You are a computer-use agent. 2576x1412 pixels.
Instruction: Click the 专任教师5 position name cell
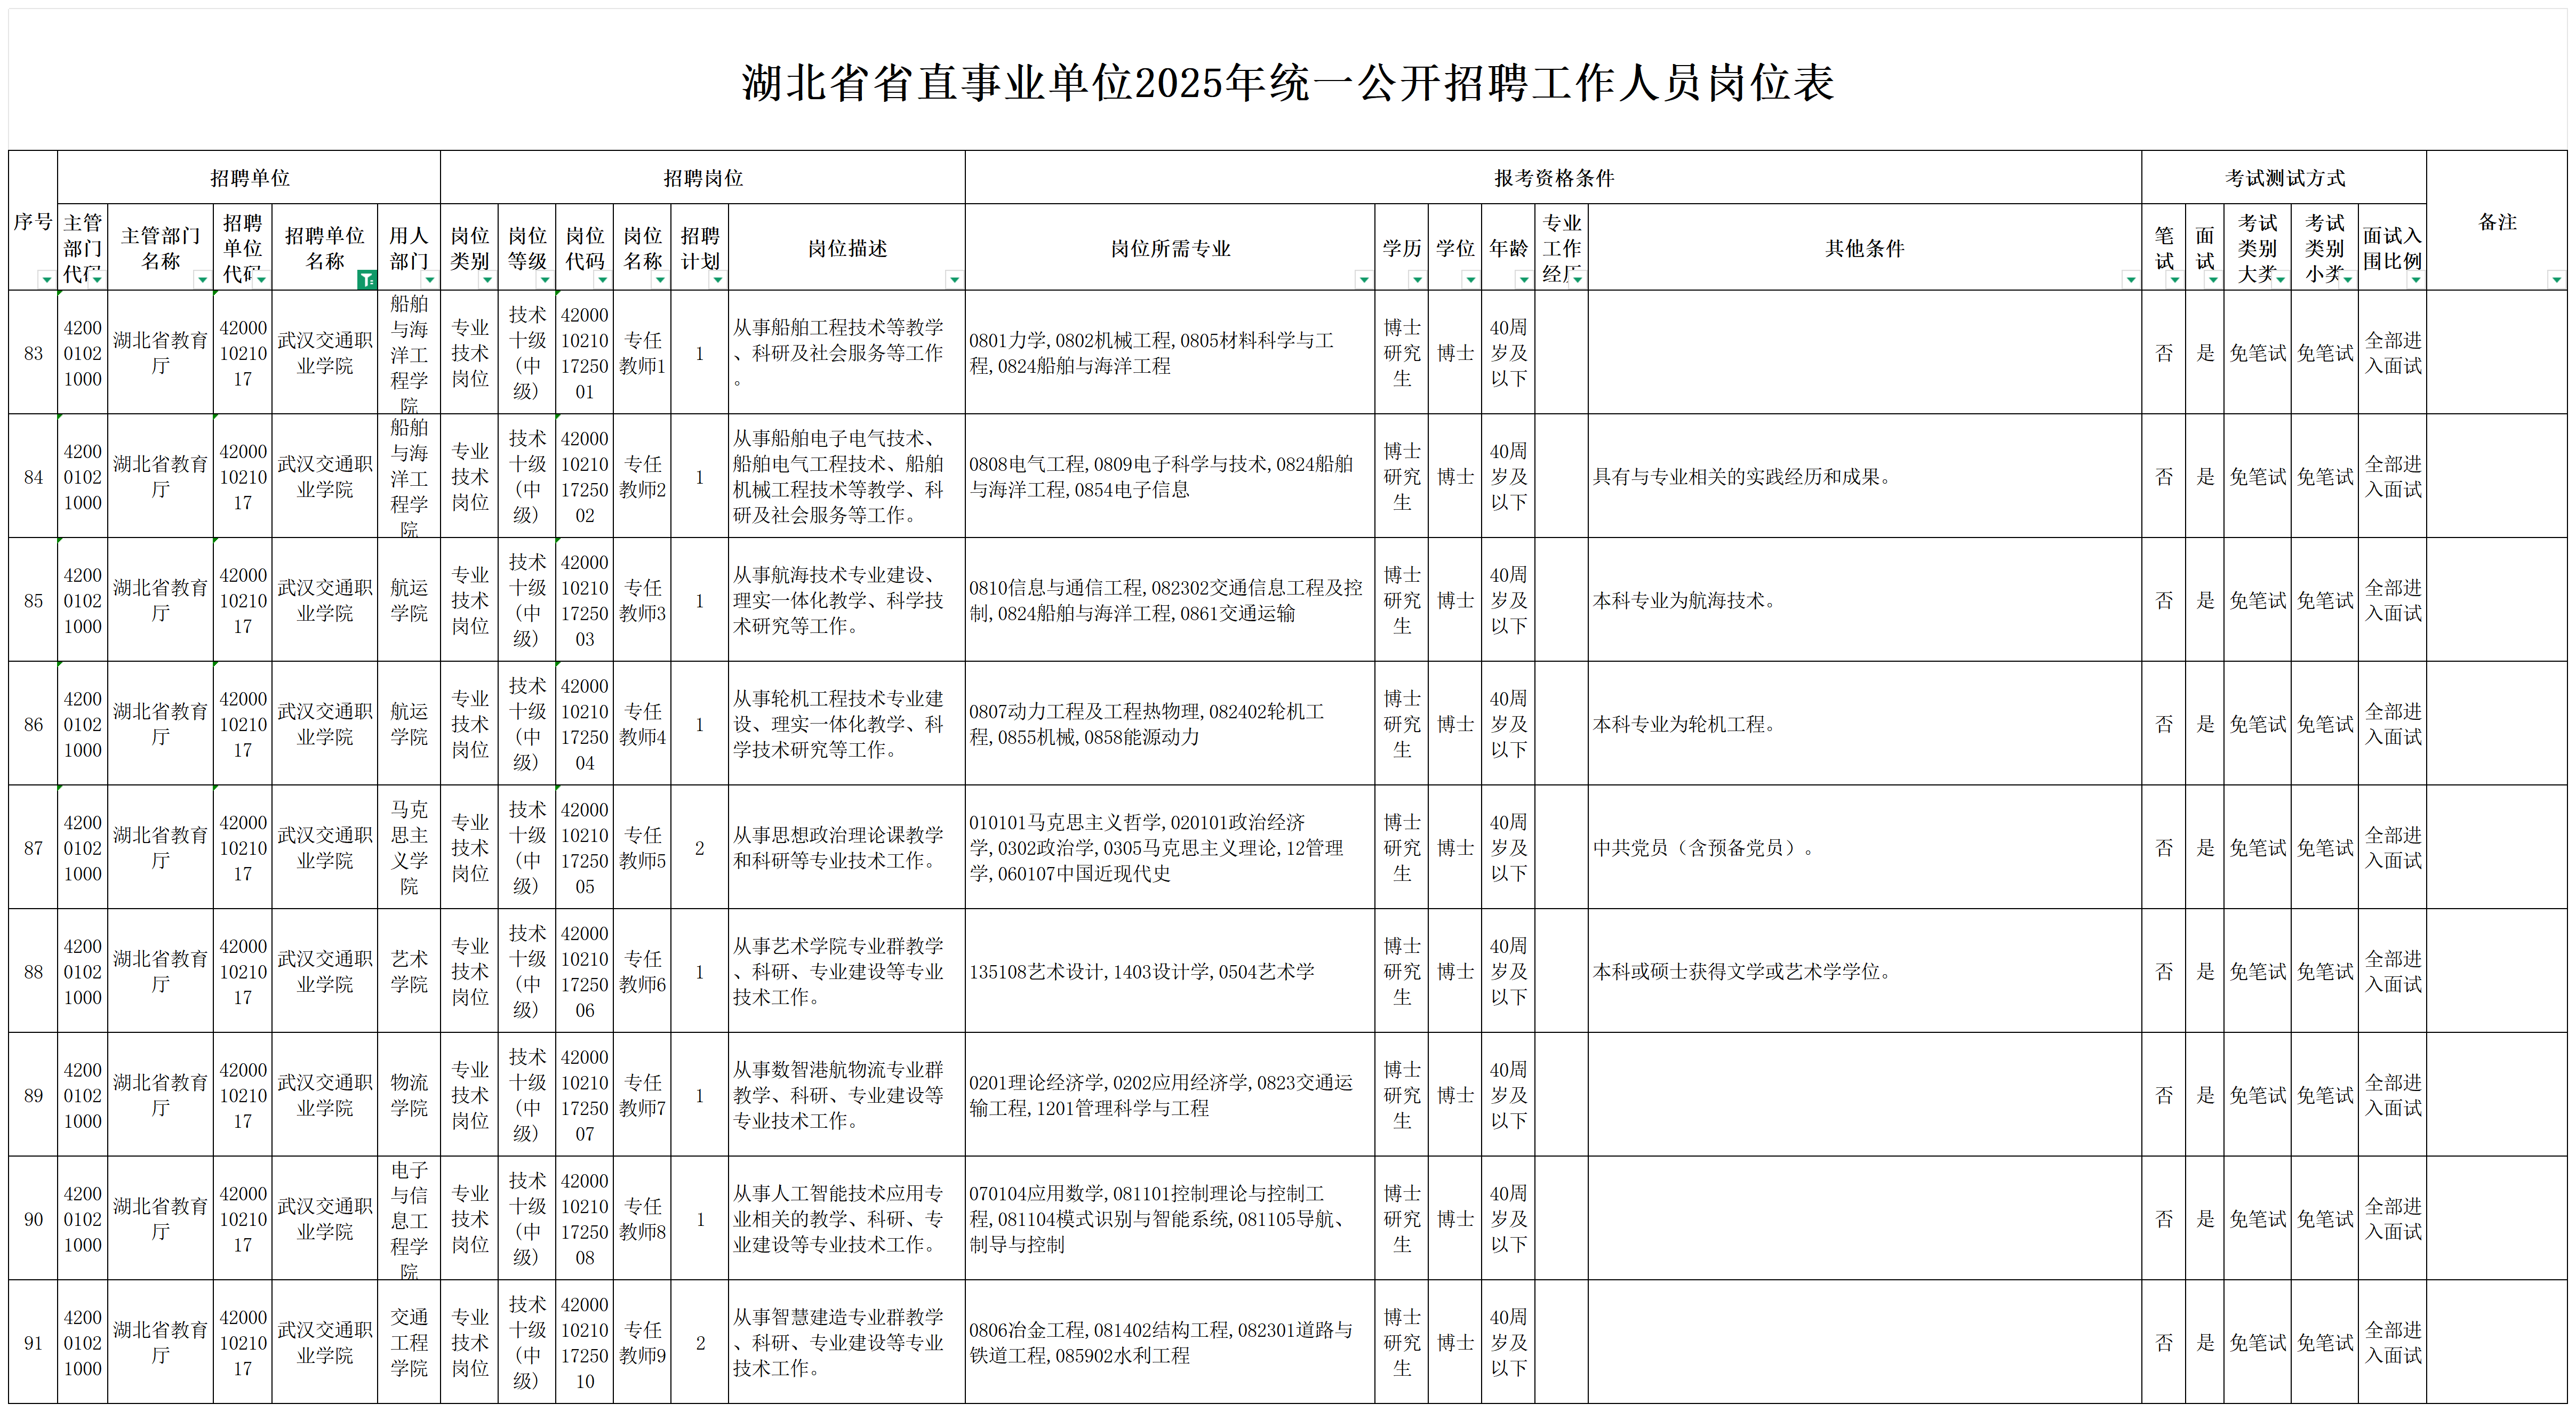[642, 848]
